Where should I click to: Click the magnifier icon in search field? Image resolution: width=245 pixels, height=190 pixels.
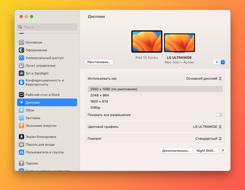[x=20, y=27]
